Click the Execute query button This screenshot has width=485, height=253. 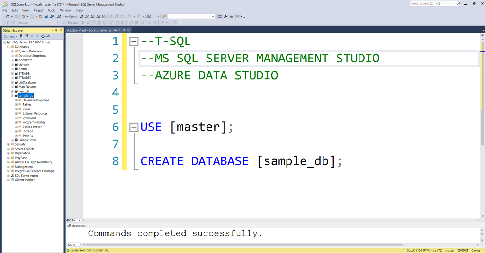click(x=71, y=23)
